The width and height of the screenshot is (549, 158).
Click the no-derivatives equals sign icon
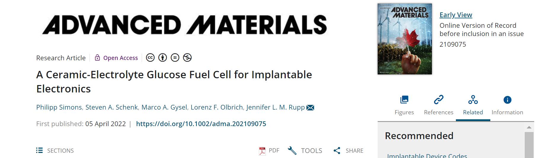(x=175, y=58)
